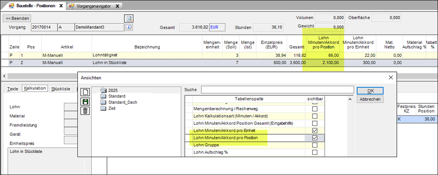Viewport: 438px width, 175px height.
Task: Close the Ansichten dialog
Action: pos(391,77)
